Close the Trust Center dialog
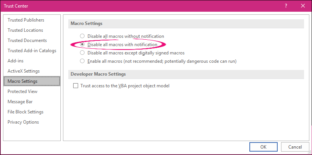 (x=303, y=6)
